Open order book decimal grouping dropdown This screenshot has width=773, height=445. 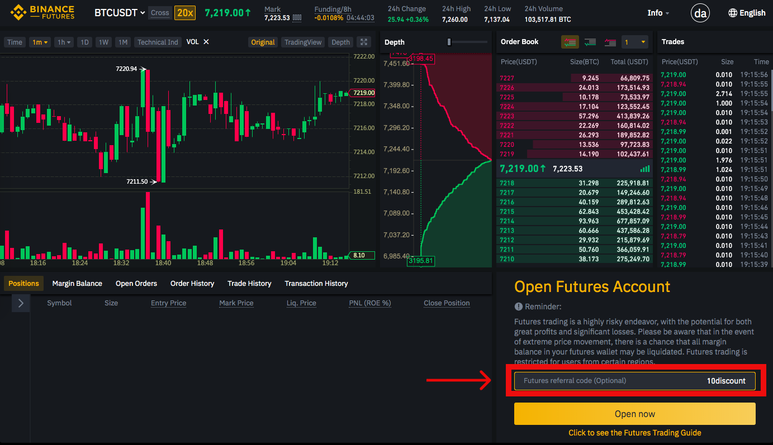[636, 42]
